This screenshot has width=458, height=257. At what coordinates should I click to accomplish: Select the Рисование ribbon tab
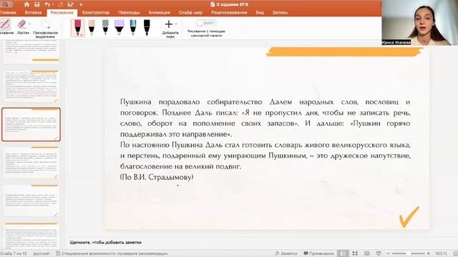62,13
